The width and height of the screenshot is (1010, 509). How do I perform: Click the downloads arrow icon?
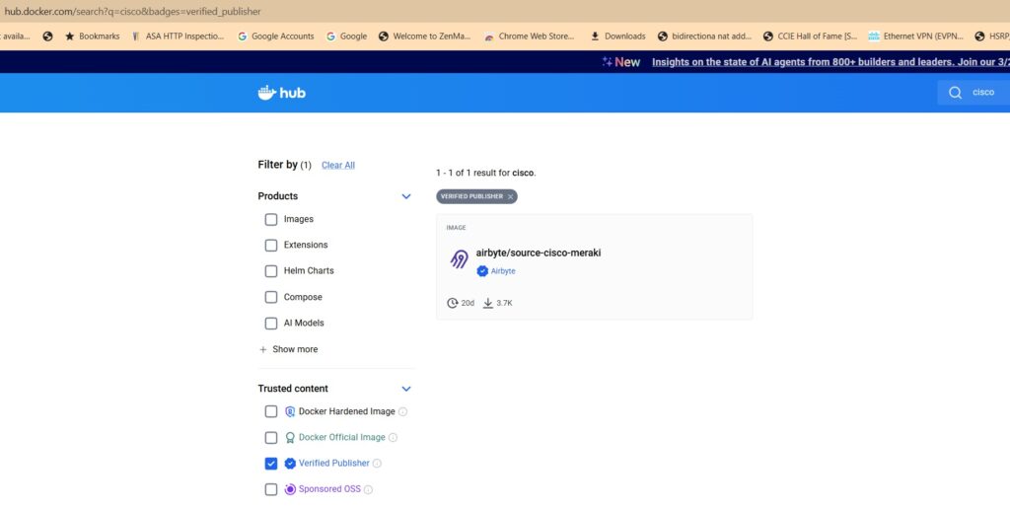[487, 303]
